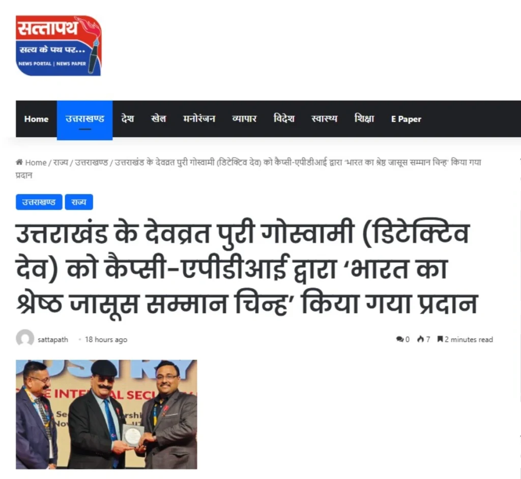Open the शिक्षा menu item
Screen dimensions: 521x479
(x=364, y=119)
